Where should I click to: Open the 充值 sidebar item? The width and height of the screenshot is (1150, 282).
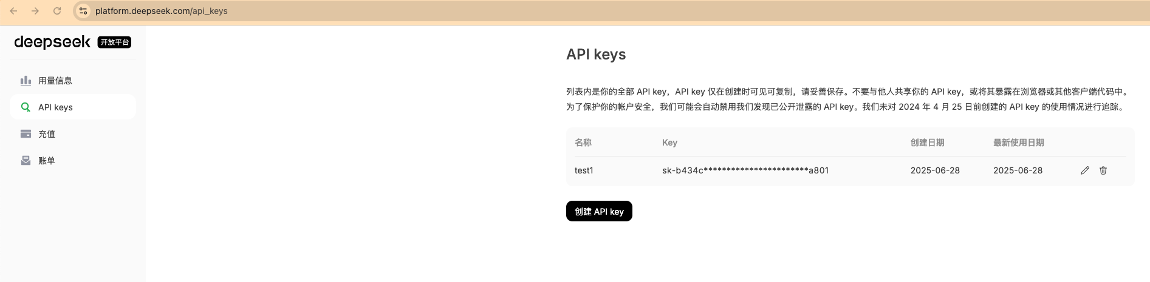pyautogui.click(x=73, y=134)
